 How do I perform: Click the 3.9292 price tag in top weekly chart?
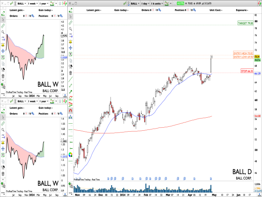(64, 36)
